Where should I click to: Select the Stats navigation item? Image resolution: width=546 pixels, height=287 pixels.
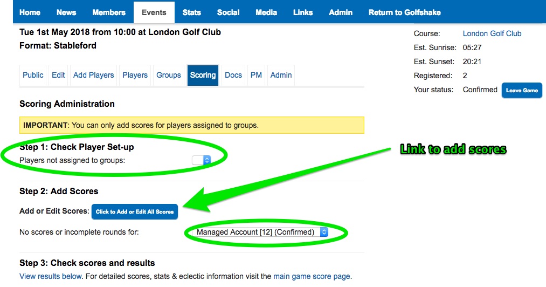[191, 12]
